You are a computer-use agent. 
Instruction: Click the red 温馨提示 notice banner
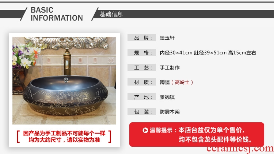point(197,134)
